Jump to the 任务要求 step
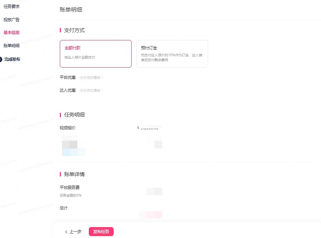The width and height of the screenshot is (321, 238). (11, 6)
